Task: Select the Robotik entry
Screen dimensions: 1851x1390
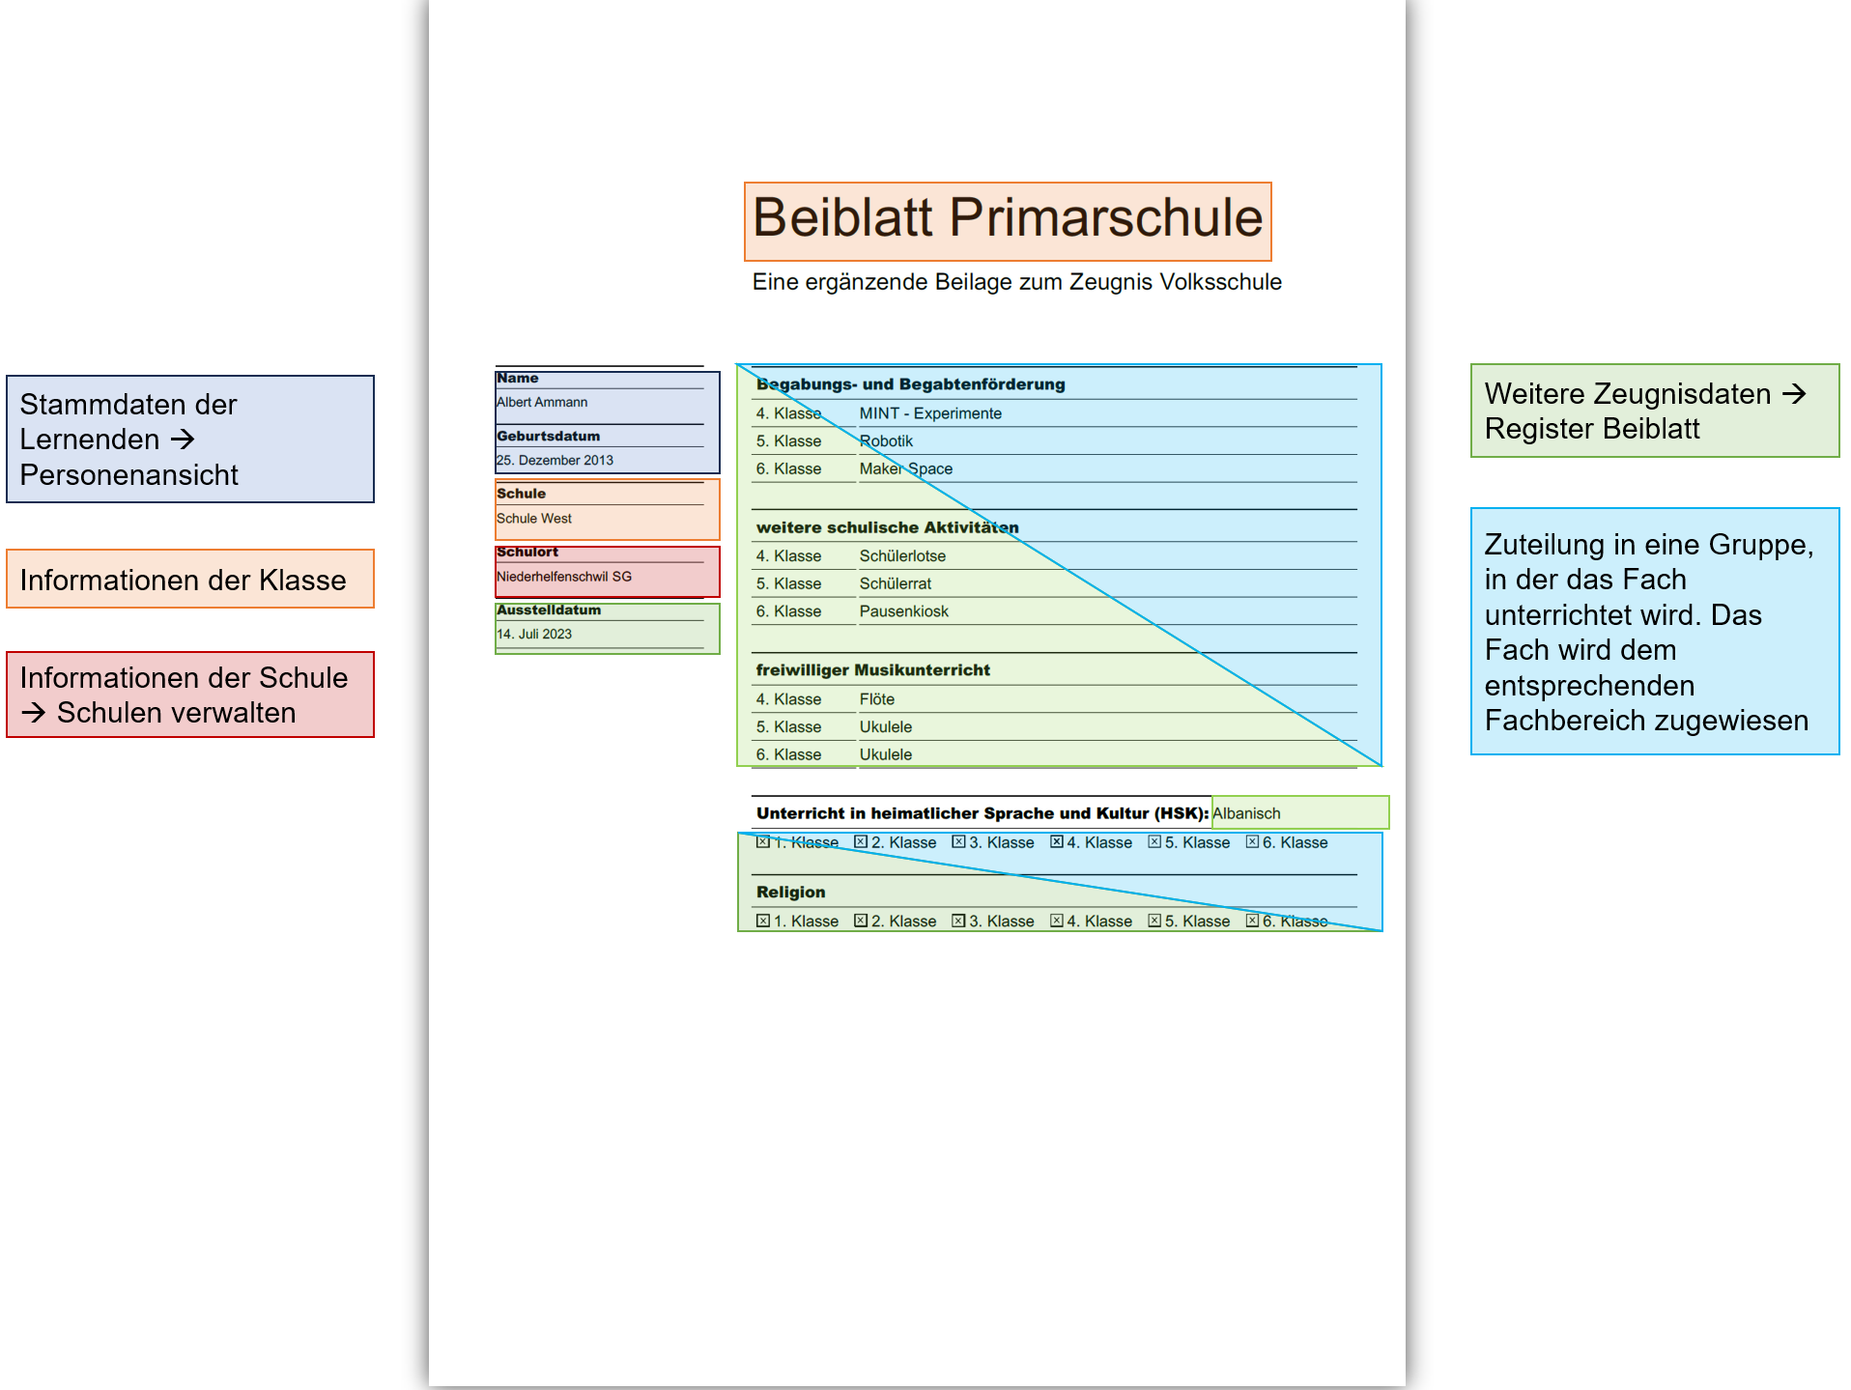Action: pyautogui.click(x=886, y=441)
